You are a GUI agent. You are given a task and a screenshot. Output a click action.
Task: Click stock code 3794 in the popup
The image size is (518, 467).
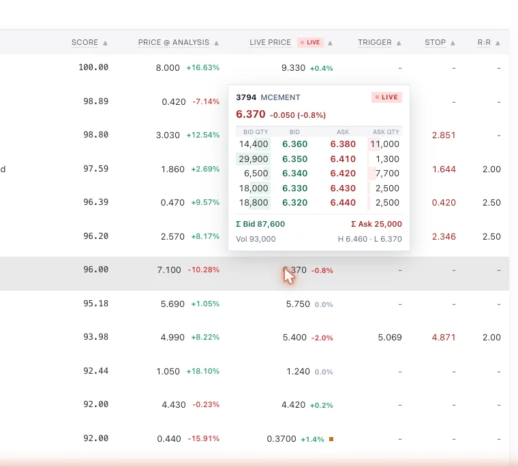click(x=246, y=97)
